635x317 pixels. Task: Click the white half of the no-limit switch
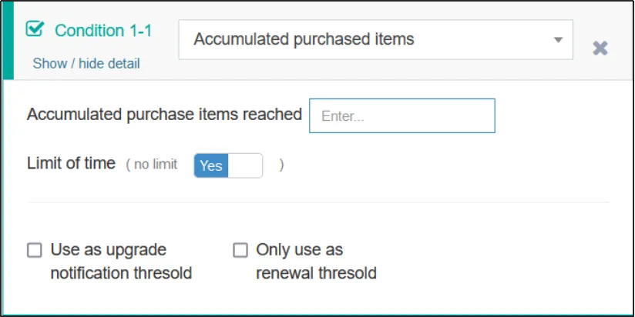245,165
